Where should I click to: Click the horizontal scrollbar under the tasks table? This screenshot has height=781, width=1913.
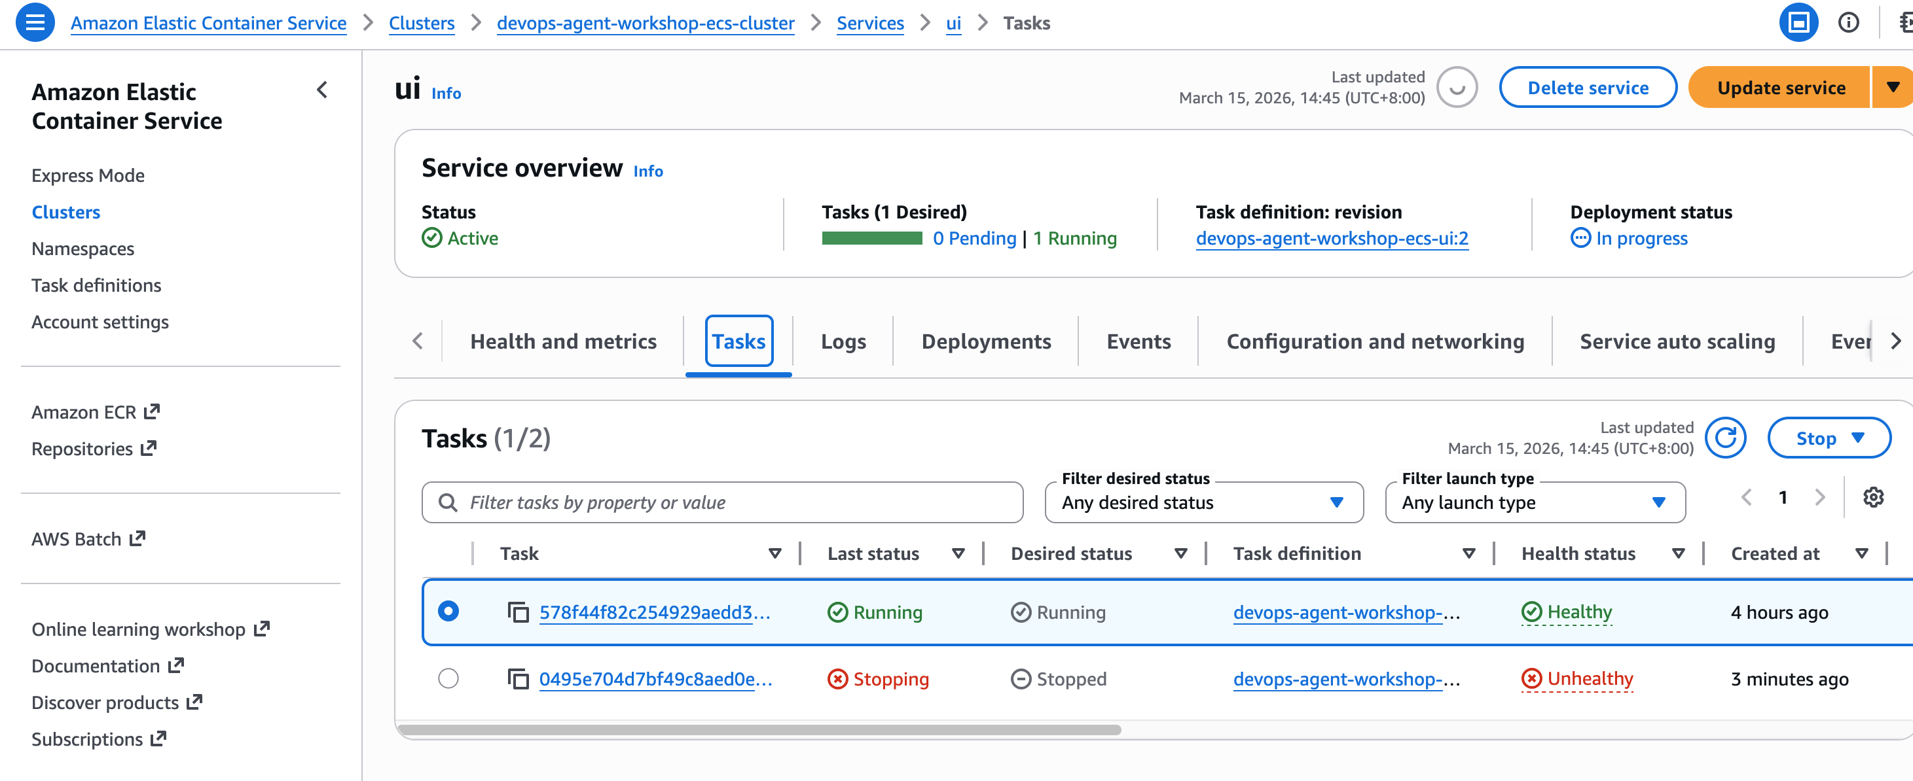click(x=757, y=730)
